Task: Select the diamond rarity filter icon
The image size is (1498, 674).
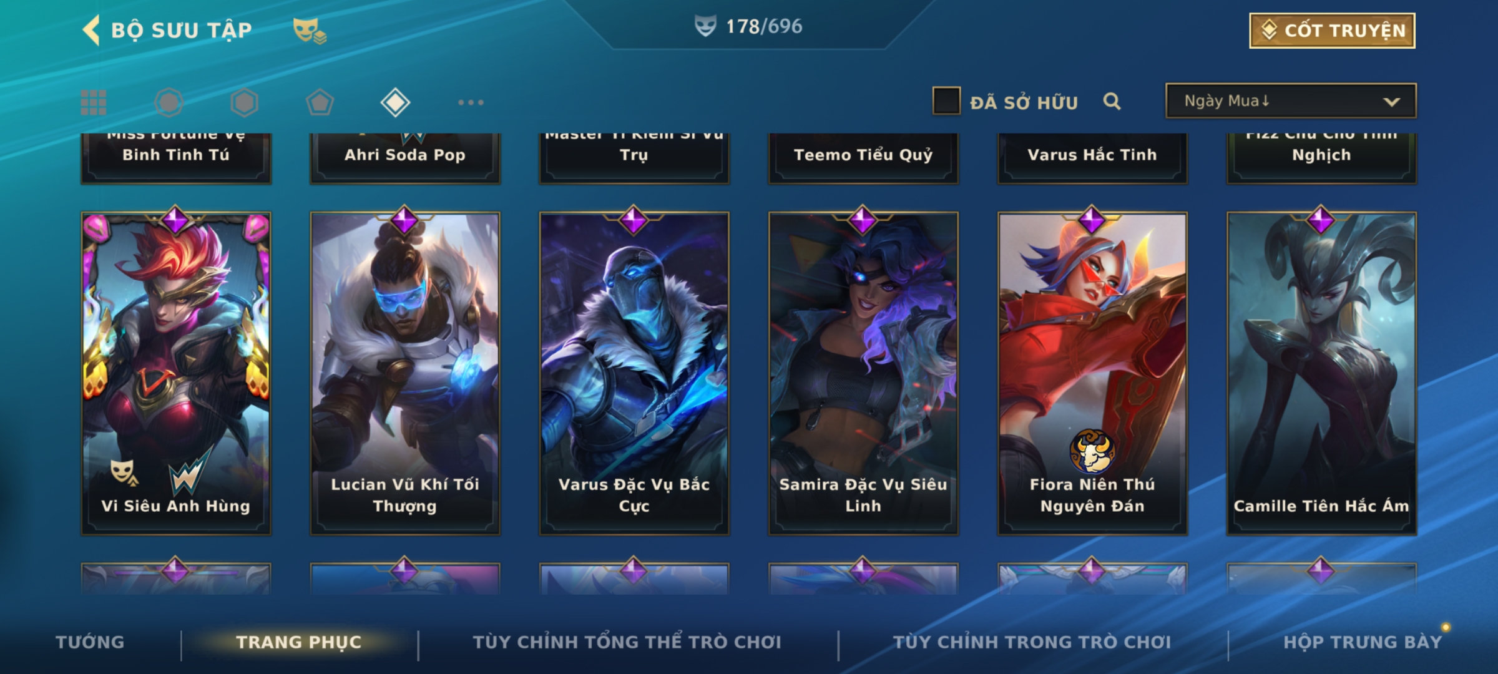Action: click(x=395, y=102)
